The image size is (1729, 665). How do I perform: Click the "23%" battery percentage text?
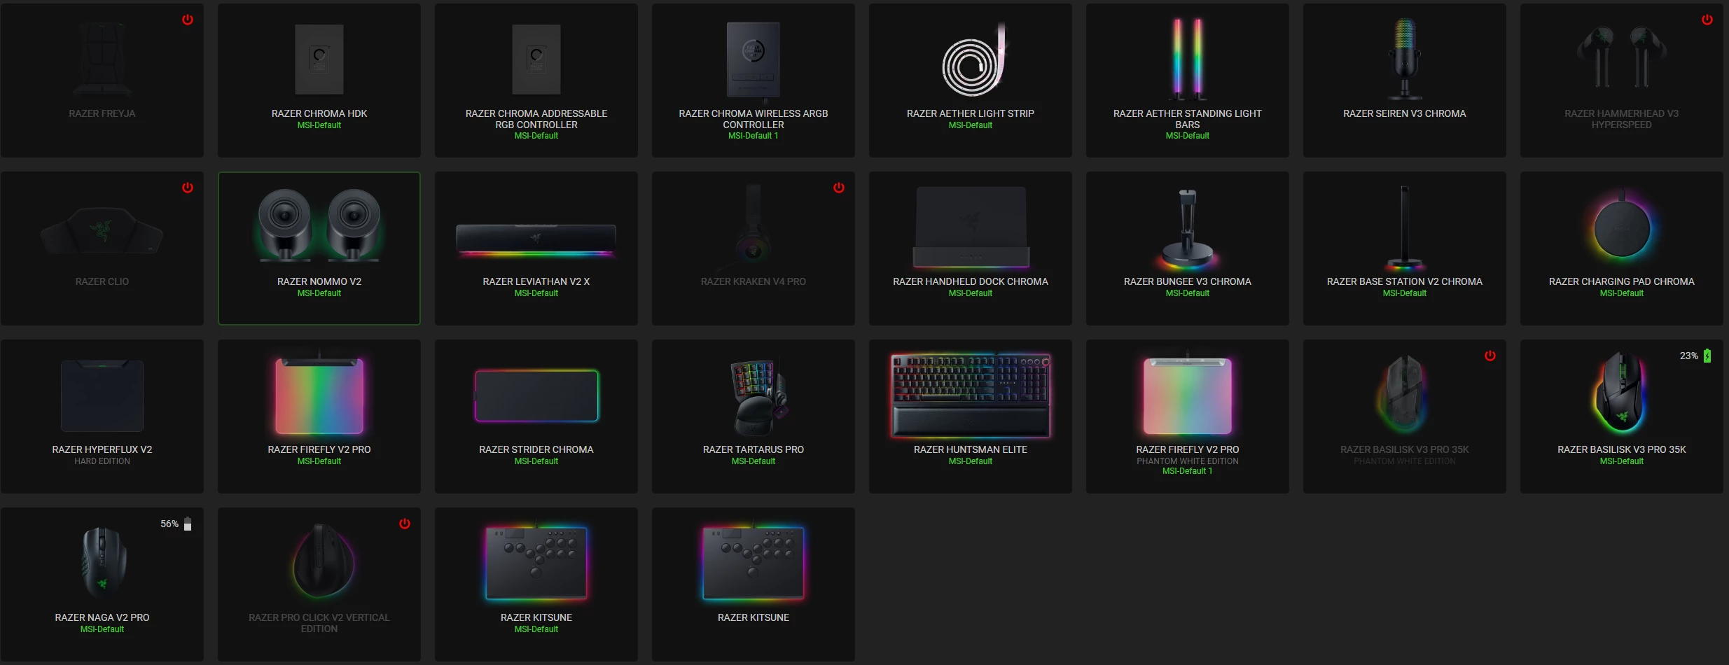click(1688, 356)
